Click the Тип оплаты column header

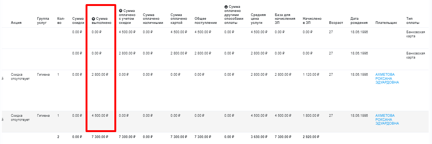[413, 21]
